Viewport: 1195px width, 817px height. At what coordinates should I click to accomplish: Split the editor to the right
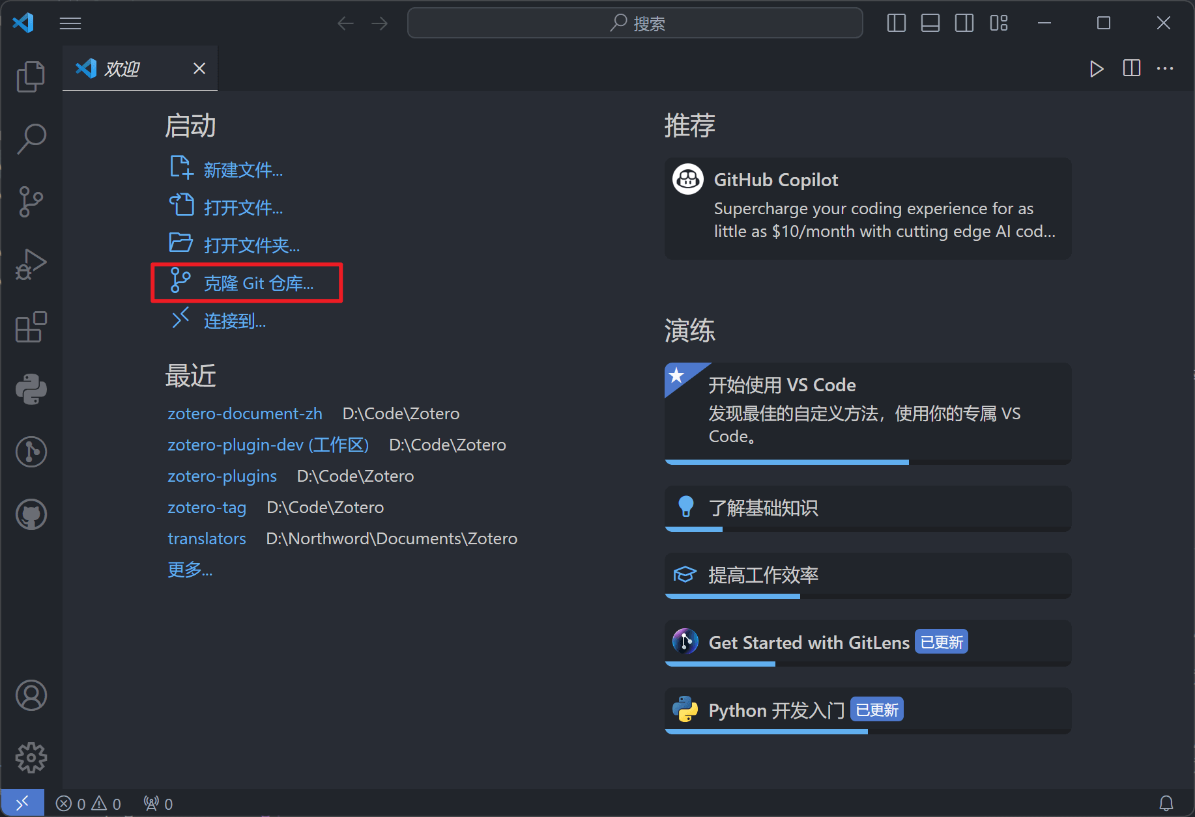tap(1132, 68)
